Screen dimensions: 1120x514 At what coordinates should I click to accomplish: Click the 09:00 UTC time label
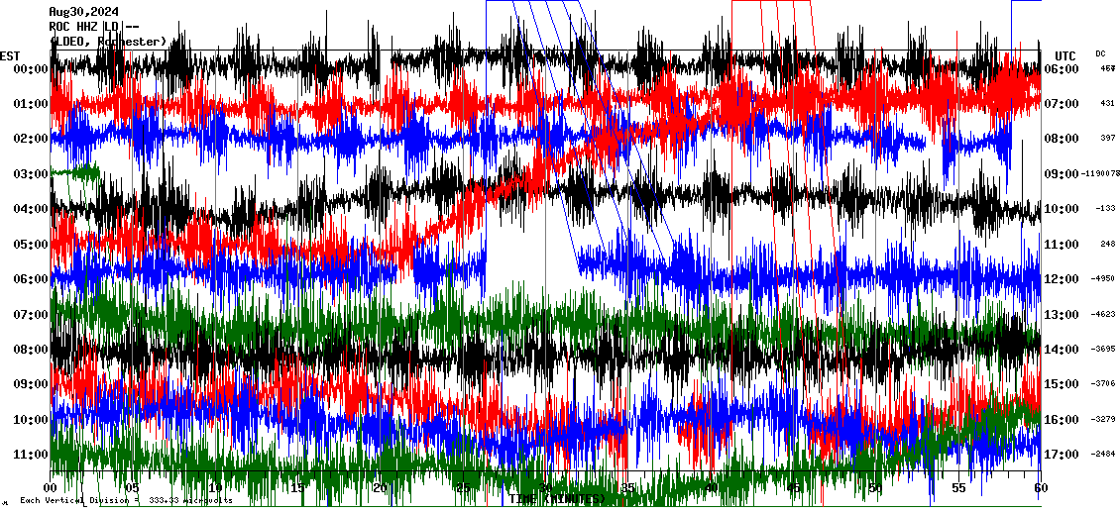click(1062, 174)
